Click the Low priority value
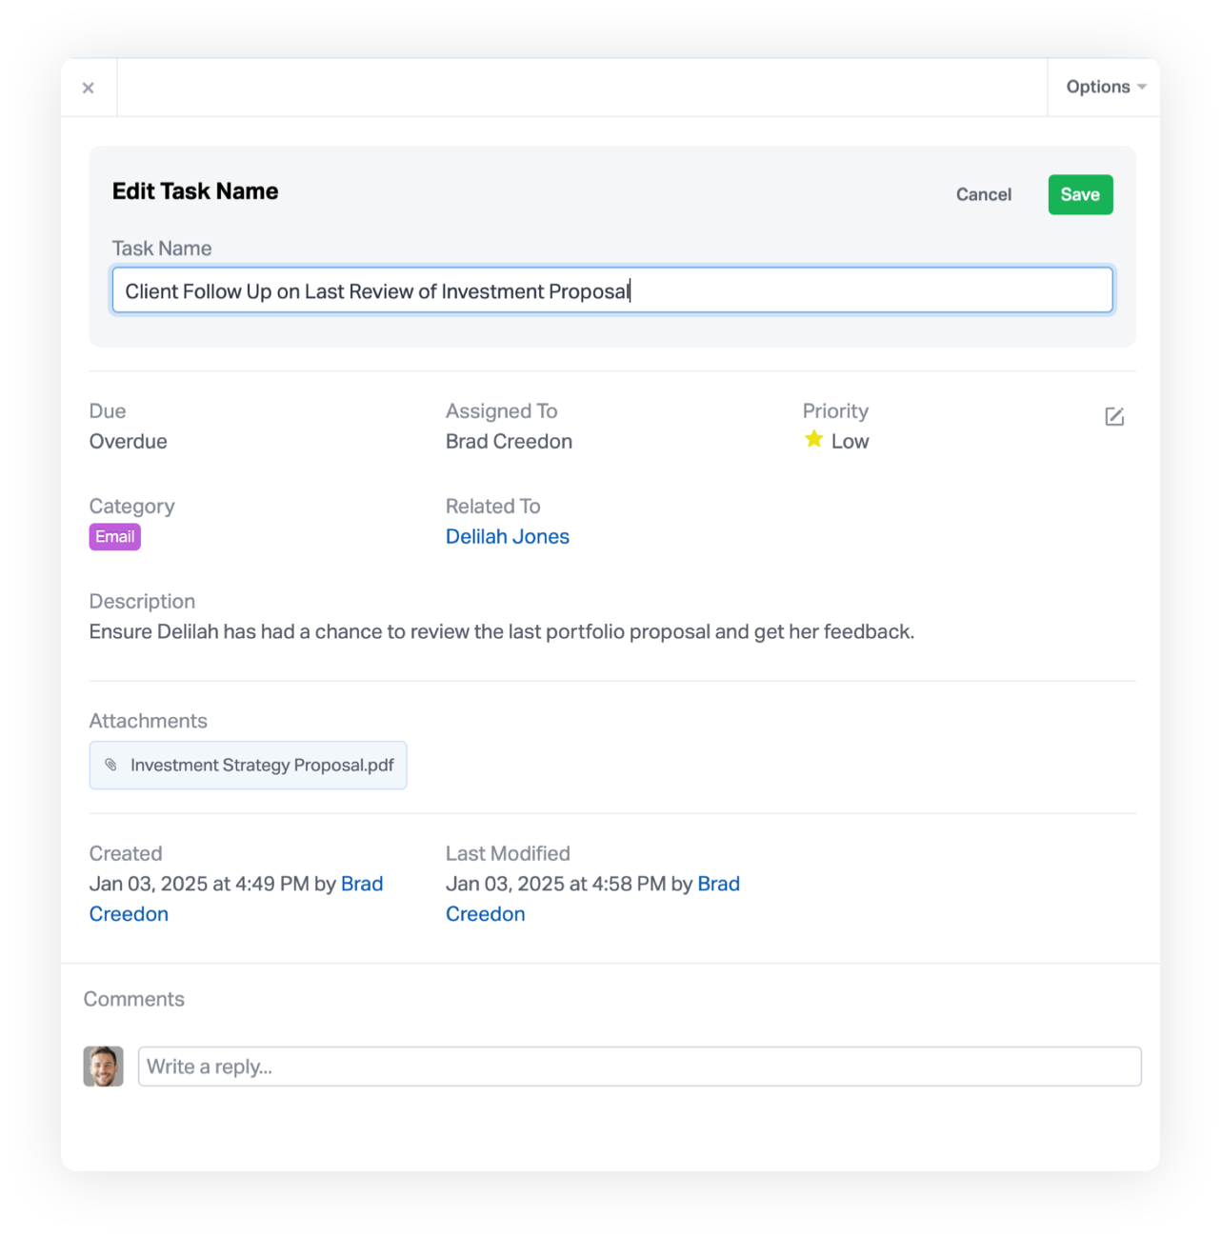1221x1236 pixels. [850, 441]
